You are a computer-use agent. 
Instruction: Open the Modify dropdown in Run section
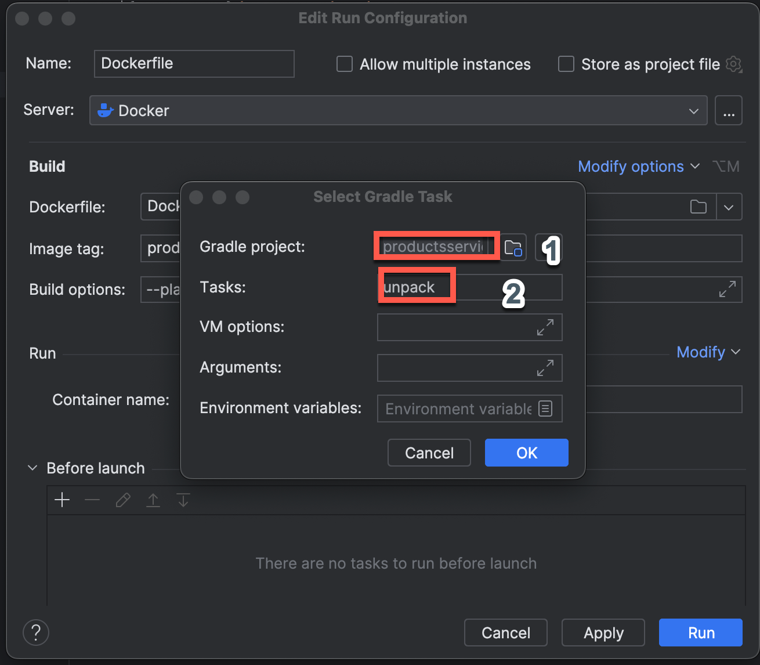pos(708,352)
